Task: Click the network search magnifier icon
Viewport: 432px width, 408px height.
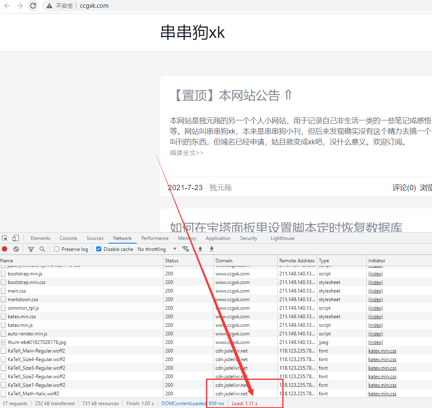Action: click(x=42, y=249)
